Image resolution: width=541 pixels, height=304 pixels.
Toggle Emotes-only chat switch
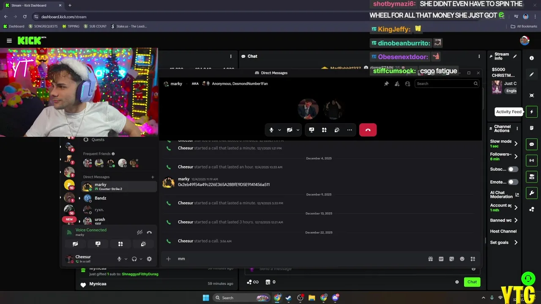pos(513,182)
